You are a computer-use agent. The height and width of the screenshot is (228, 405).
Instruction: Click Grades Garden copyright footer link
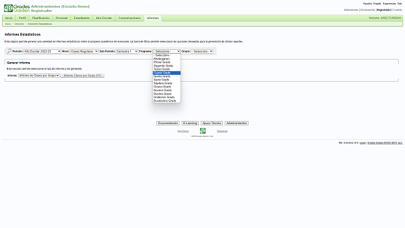[x=385, y=142]
